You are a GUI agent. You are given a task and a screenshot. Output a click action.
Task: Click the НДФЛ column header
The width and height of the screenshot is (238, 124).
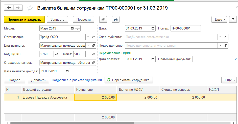[222, 90]
